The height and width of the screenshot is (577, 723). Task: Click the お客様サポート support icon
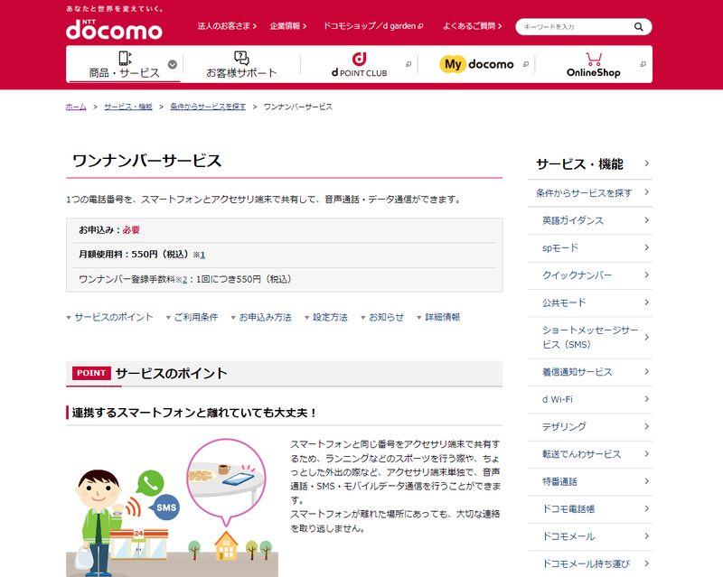coord(241,58)
